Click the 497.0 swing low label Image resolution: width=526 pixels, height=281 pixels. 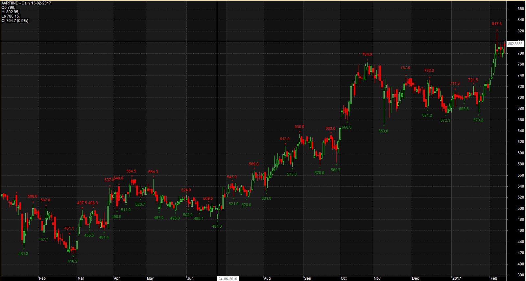[x=159, y=218]
